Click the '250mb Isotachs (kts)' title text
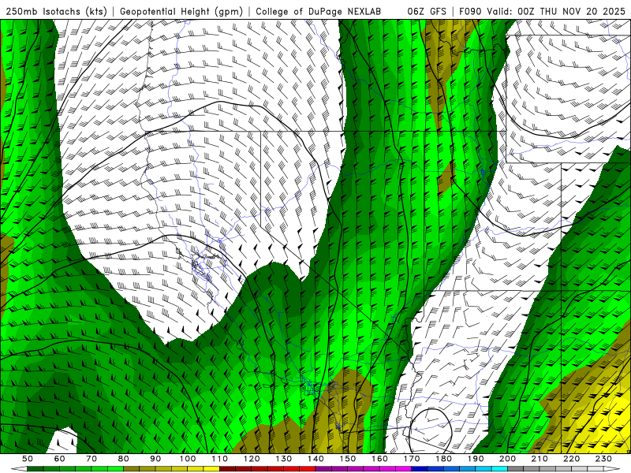The width and height of the screenshot is (631, 473). pyautogui.click(x=57, y=12)
